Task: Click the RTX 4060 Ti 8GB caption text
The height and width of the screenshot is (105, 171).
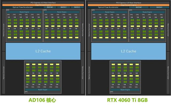Action: (127, 100)
